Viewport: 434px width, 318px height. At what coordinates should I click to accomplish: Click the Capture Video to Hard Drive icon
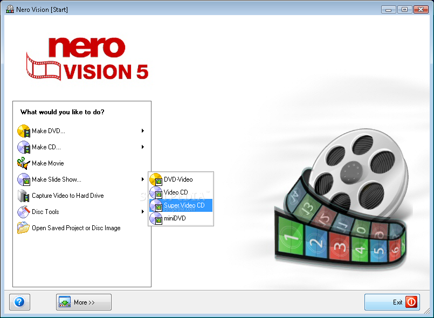(24, 196)
